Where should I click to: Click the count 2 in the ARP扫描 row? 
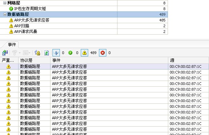point(164,26)
